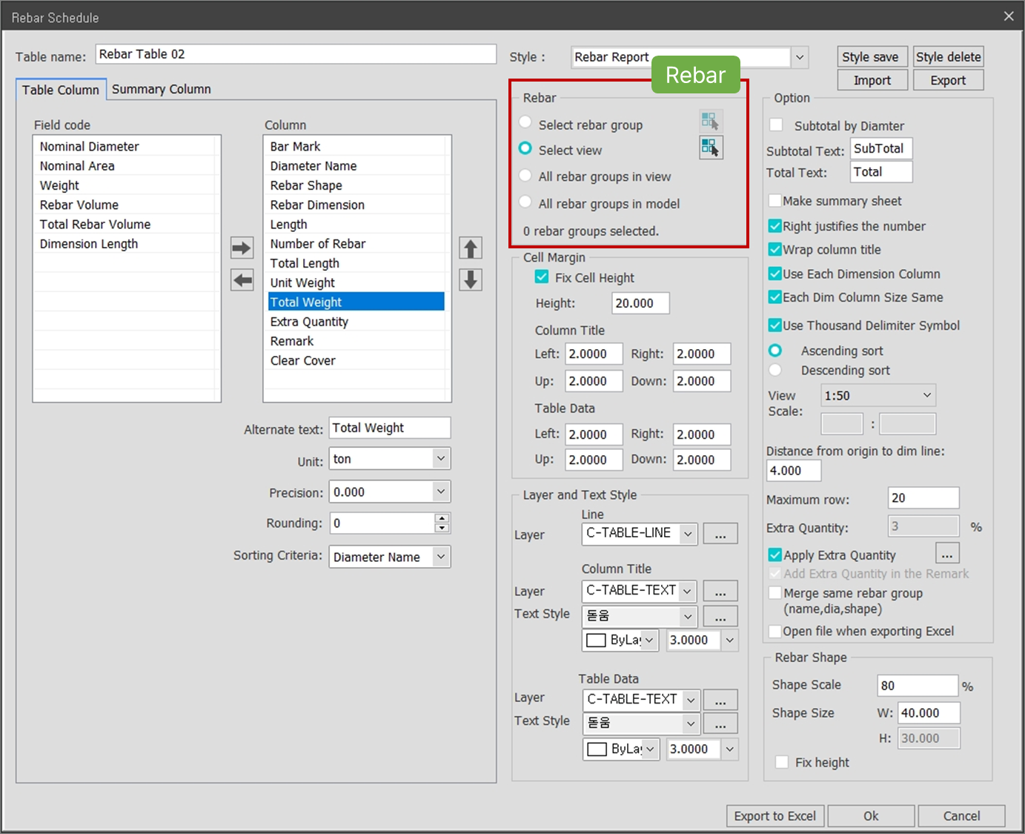The image size is (1025, 834).
Task: Select All rebar groups in model option
Action: 525,202
